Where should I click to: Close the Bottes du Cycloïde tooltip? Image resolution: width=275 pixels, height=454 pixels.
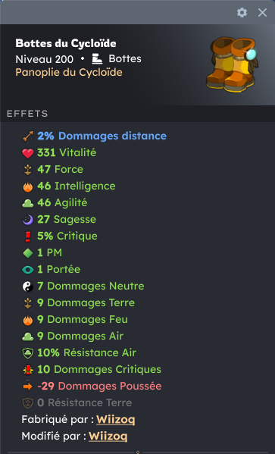click(262, 12)
